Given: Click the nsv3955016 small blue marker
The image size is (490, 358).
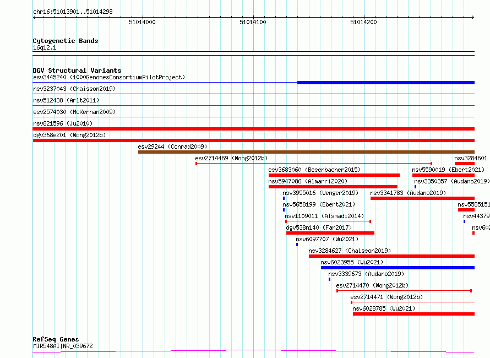Looking at the screenshot, I should coord(284,198).
